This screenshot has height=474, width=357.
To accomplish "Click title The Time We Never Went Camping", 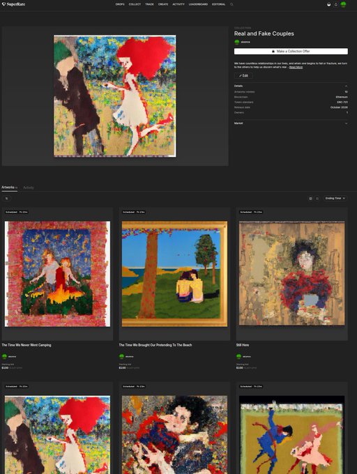I will coord(26,345).
